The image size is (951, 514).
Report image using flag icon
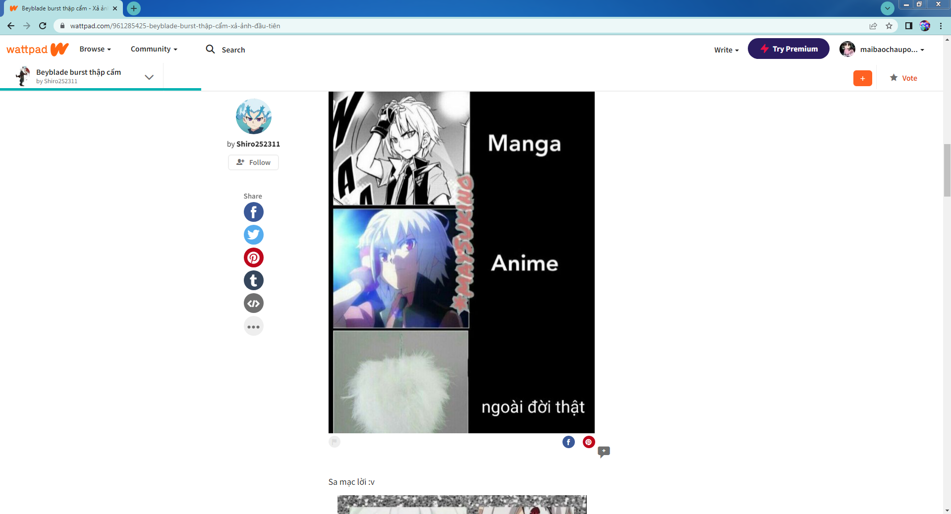tap(335, 442)
